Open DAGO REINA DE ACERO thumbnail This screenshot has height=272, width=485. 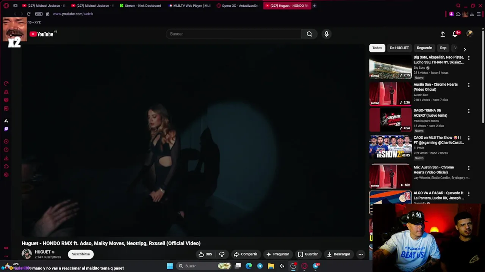pos(390,120)
